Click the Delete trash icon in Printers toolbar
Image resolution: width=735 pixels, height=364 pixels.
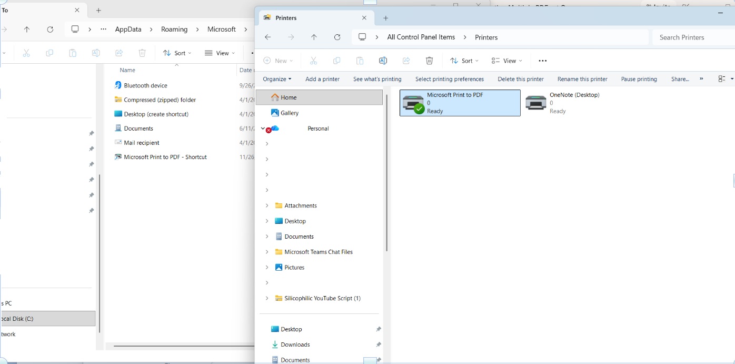[429, 61]
